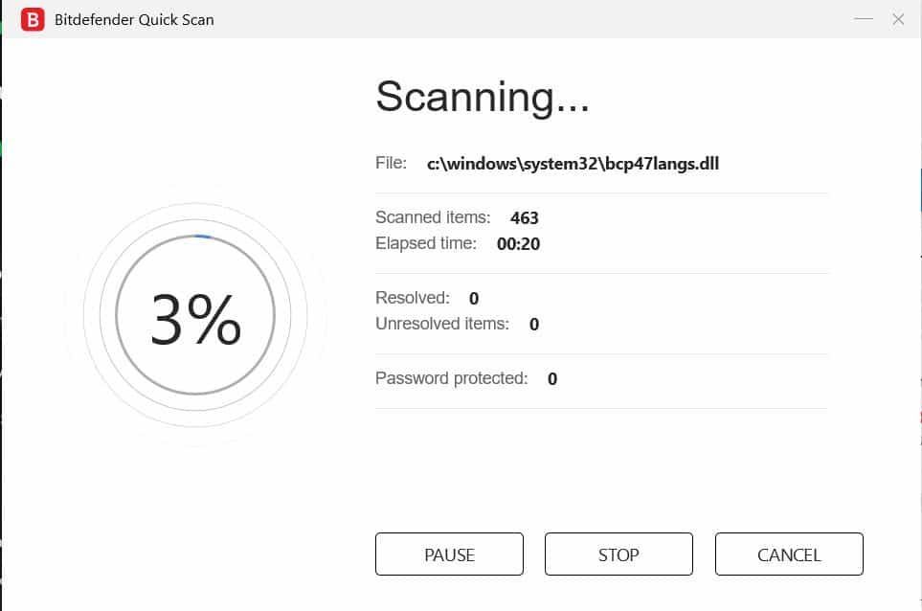
Task: Click the Unresolved items count value
Action: click(x=534, y=325)
